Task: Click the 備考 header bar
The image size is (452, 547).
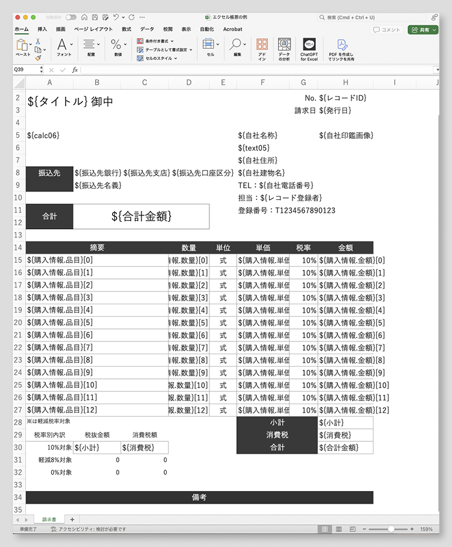Action: (x=200, y=498)
